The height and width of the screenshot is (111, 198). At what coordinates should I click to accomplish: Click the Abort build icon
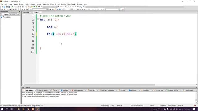tap(41, 7)
